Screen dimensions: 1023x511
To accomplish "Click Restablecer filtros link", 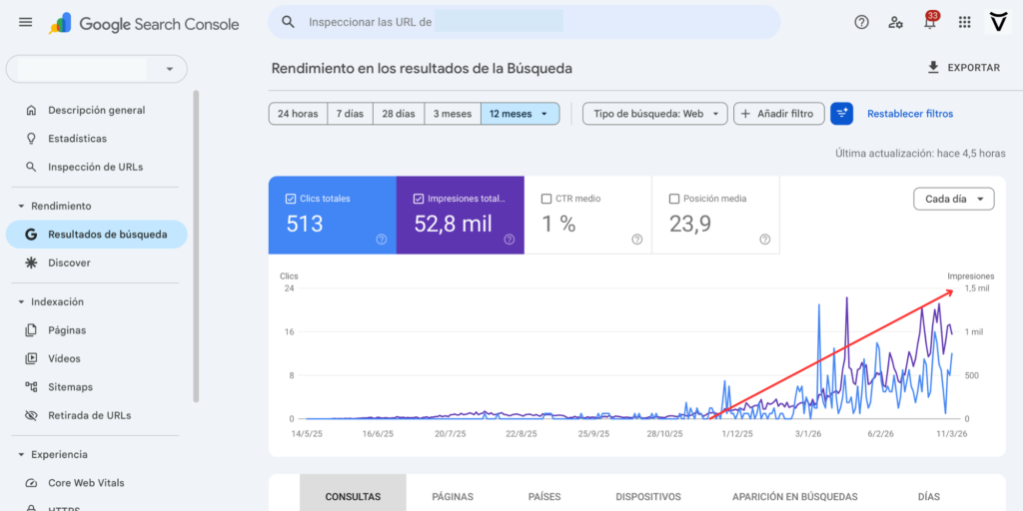I will (910, 114).
